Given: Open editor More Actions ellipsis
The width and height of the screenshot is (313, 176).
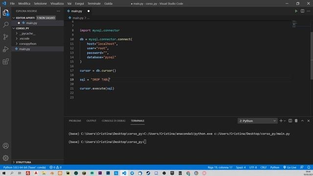Looking at the screenshot, I should [309, 11].
